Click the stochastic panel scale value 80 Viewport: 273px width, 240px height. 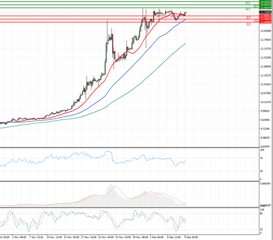click(261, 213)
